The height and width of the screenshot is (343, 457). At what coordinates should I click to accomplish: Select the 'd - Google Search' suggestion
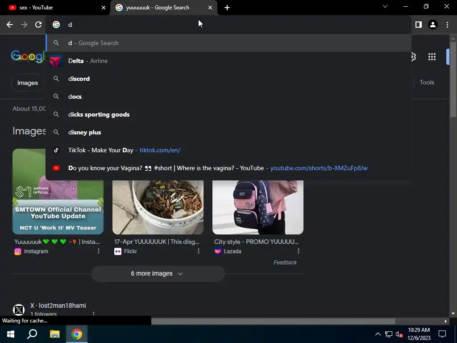click(x=228, y=43)
